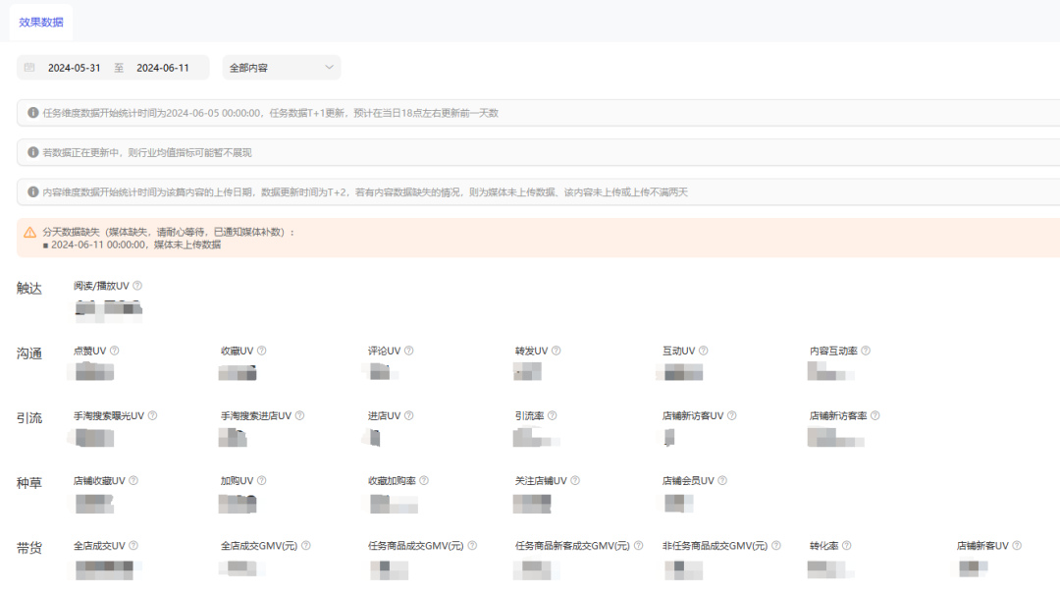Click the question mark beside 任务商品成交GMV

tap(471, 545)
